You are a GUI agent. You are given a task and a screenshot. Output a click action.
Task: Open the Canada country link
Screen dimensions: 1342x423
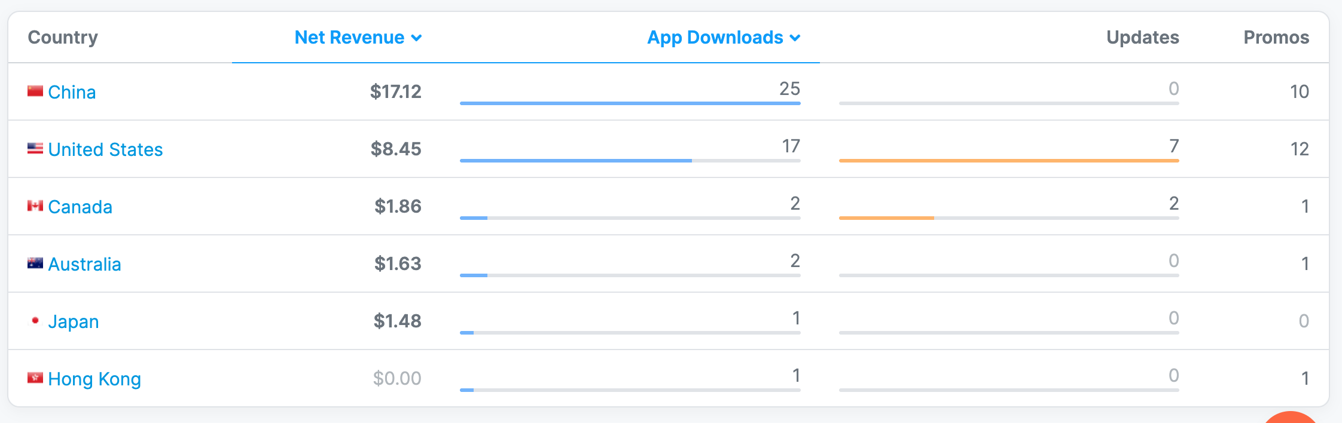point(80,207)
